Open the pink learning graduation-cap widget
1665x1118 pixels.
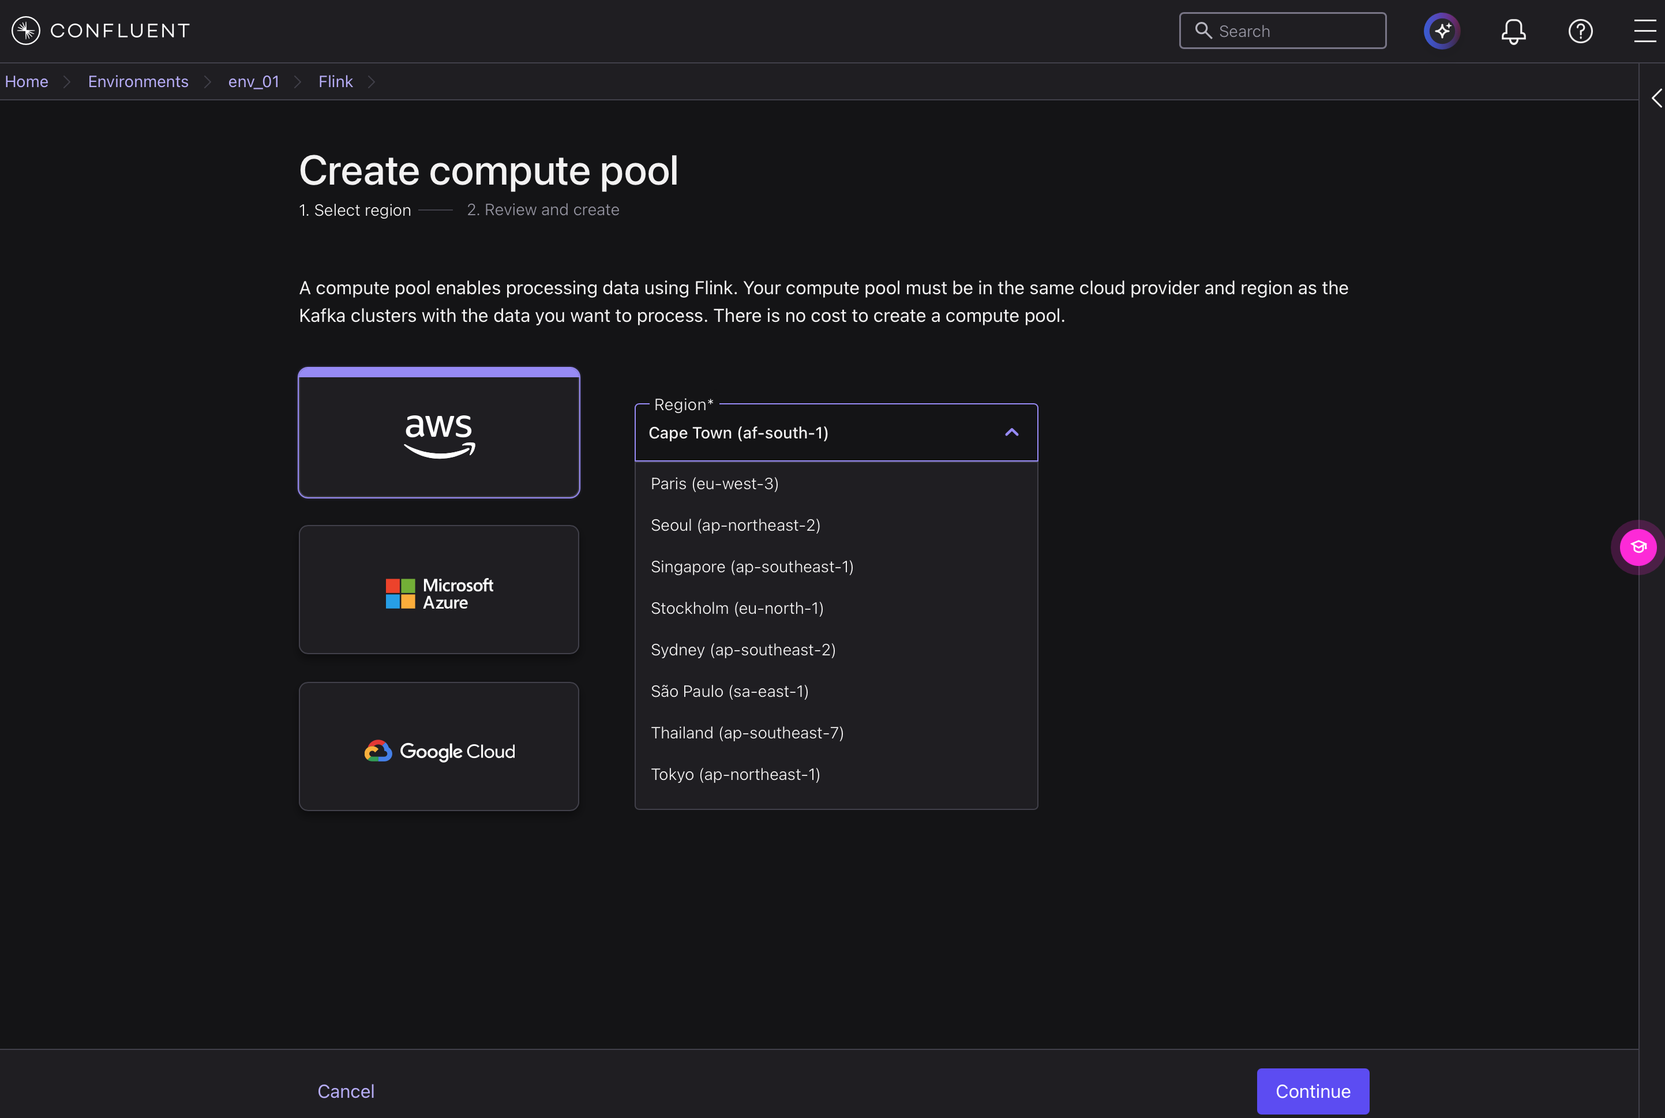(1638, 547)
